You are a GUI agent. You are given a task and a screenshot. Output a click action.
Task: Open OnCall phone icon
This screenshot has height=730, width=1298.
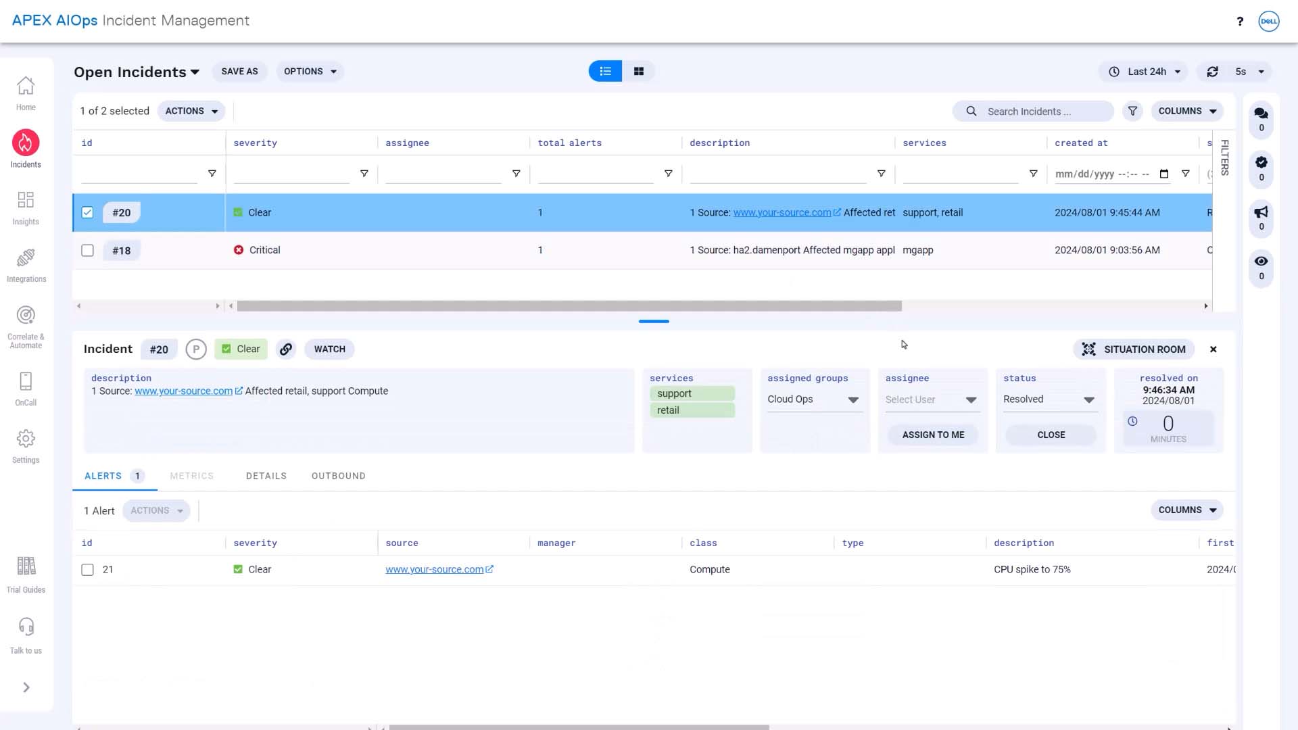pos(26,381)
